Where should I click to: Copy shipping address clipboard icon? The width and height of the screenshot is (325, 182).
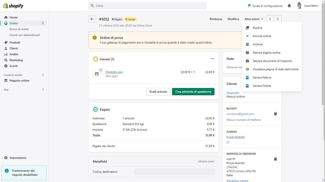pos(275,159)
